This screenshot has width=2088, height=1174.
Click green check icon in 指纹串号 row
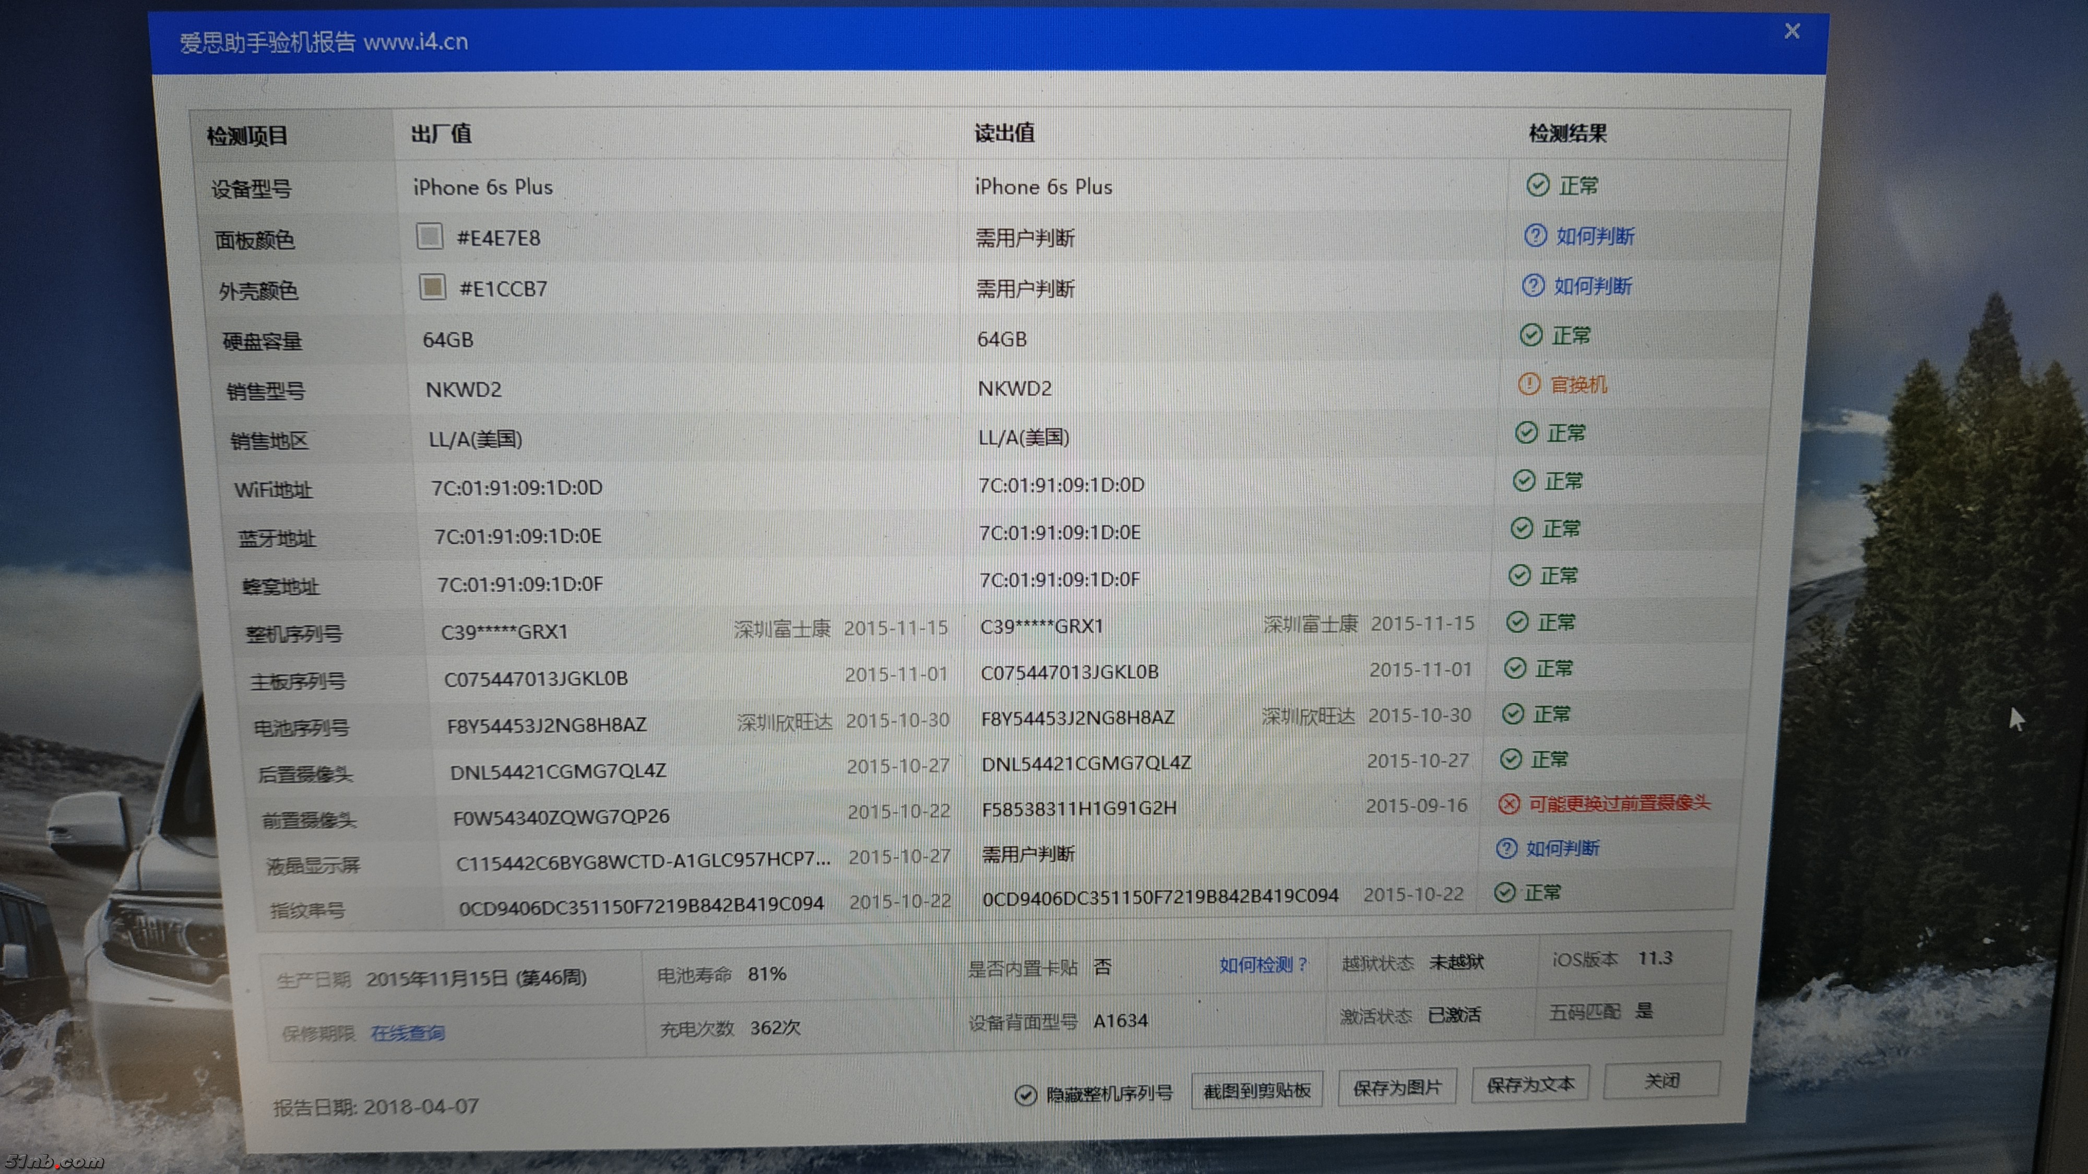(1504, 892)
